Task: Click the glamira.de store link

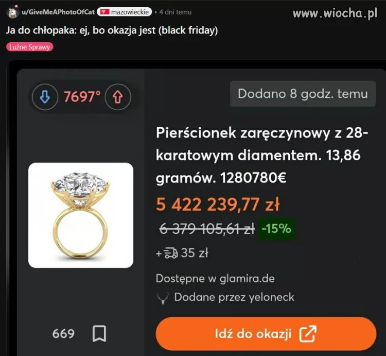Action: [x=247, y=279]
